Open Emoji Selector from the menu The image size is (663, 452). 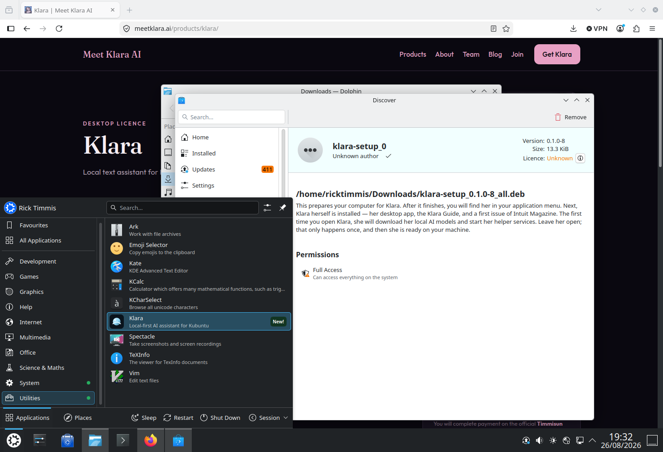point(199,248)
